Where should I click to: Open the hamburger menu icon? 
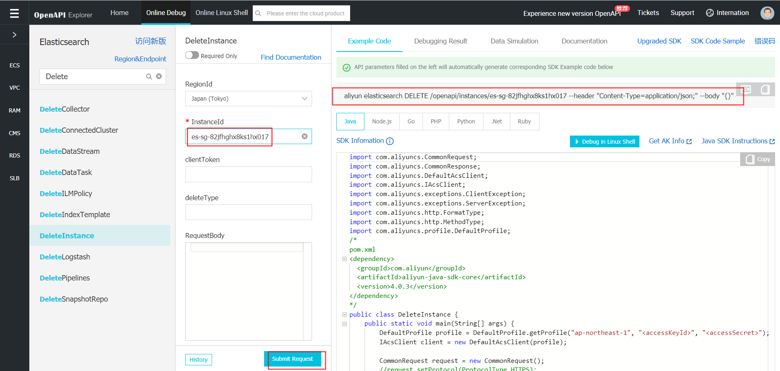pos(14,13)
